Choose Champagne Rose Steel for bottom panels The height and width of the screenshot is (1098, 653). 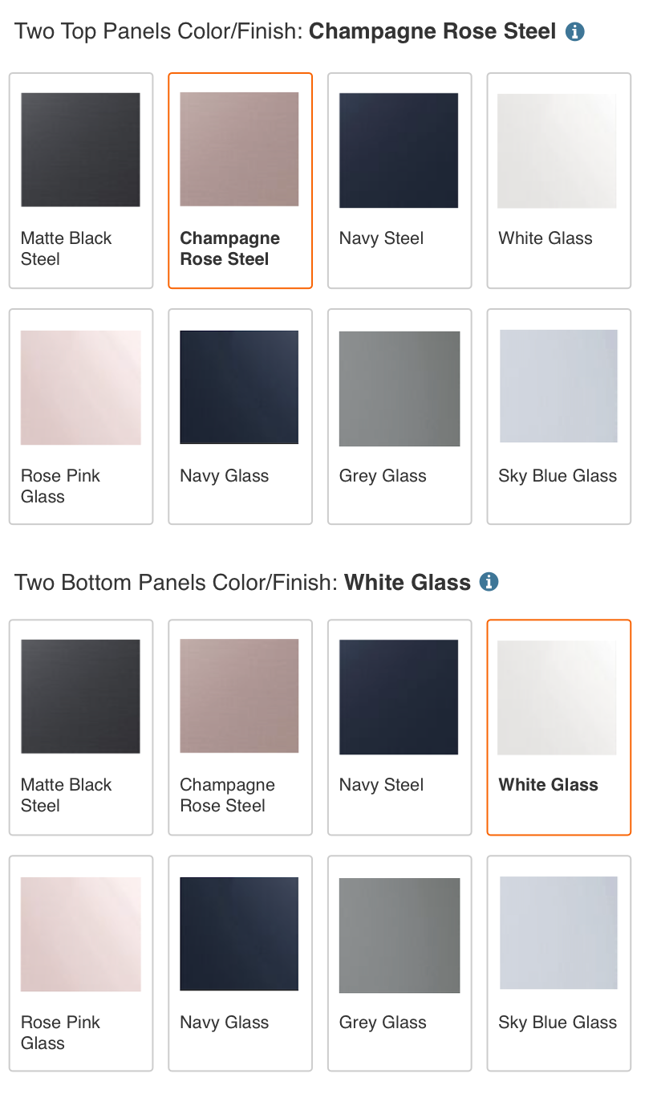point(240,727)
